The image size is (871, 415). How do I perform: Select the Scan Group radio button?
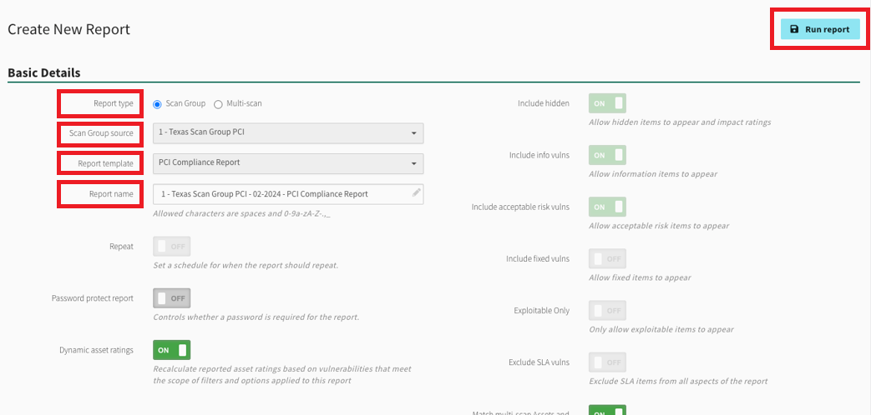coord(157,104)
